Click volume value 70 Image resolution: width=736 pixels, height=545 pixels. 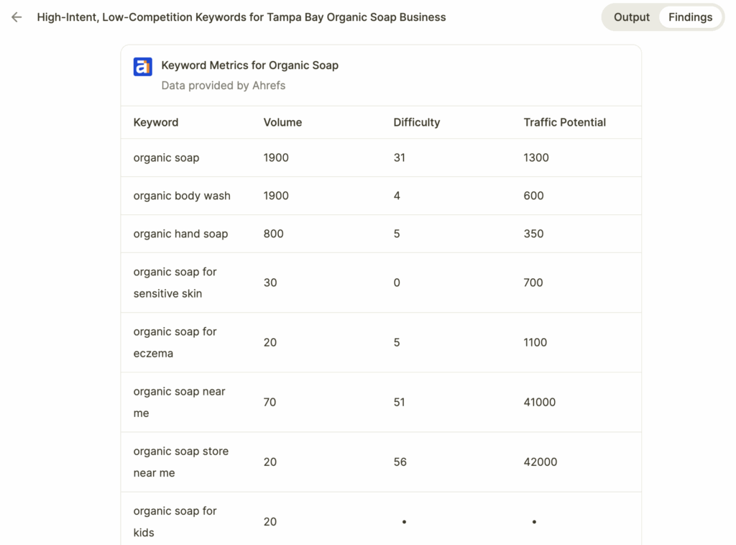[270, 403]
